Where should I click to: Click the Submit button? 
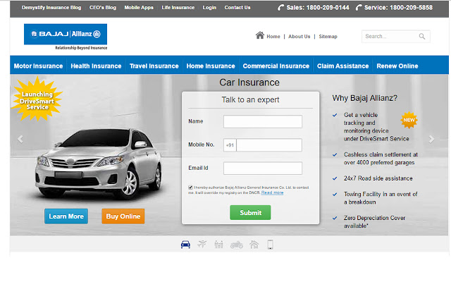pyautogui.click(x=250, y=213)
